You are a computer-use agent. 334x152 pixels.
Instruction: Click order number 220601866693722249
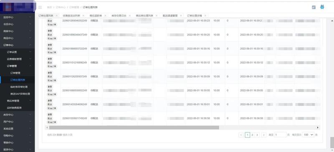pyautogui.click(x=75, y=48)
